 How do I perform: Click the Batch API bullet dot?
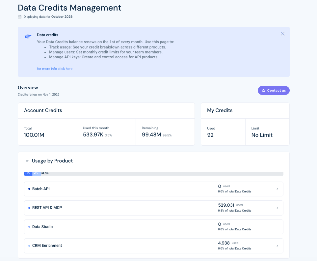(x=29, y=189)
